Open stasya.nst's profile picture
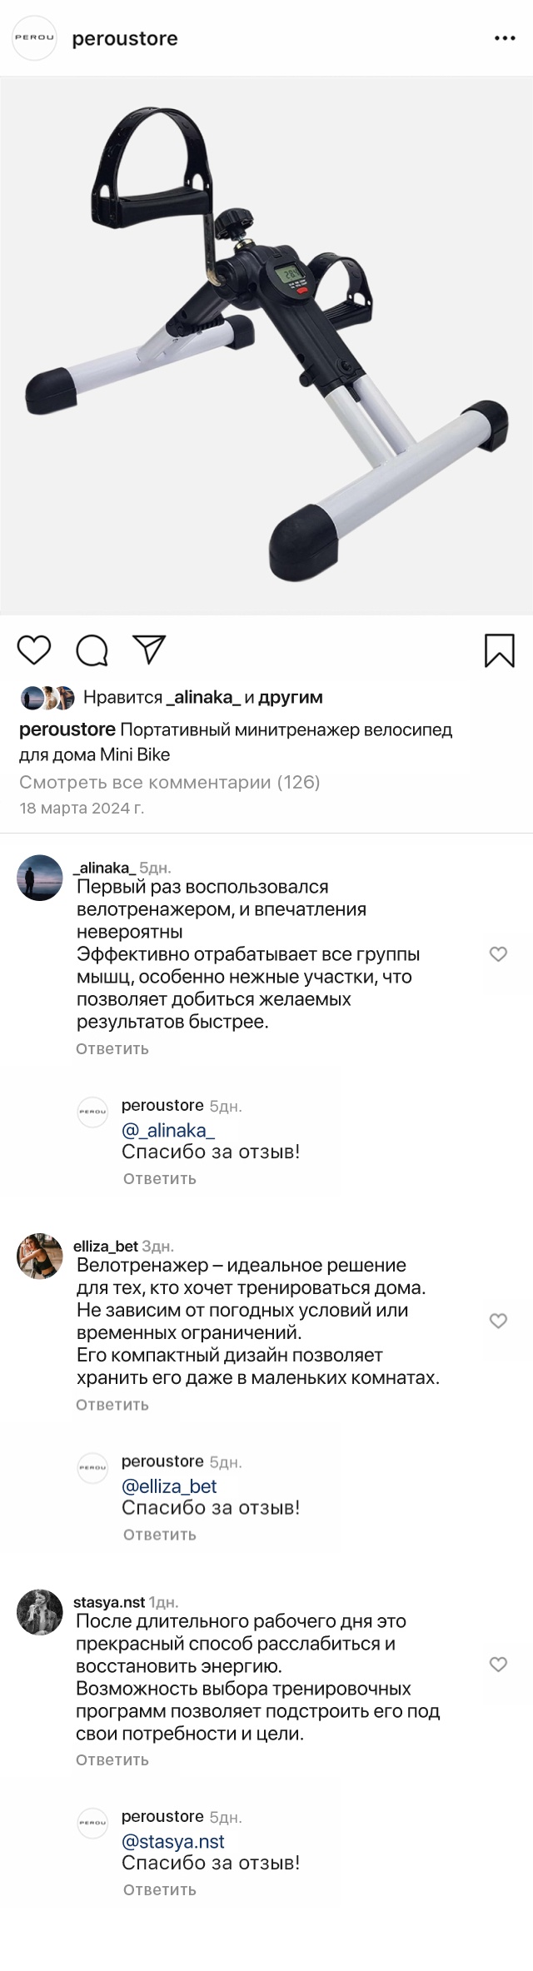This screenshot has width=533, height=1971. tap(40, 1612)
